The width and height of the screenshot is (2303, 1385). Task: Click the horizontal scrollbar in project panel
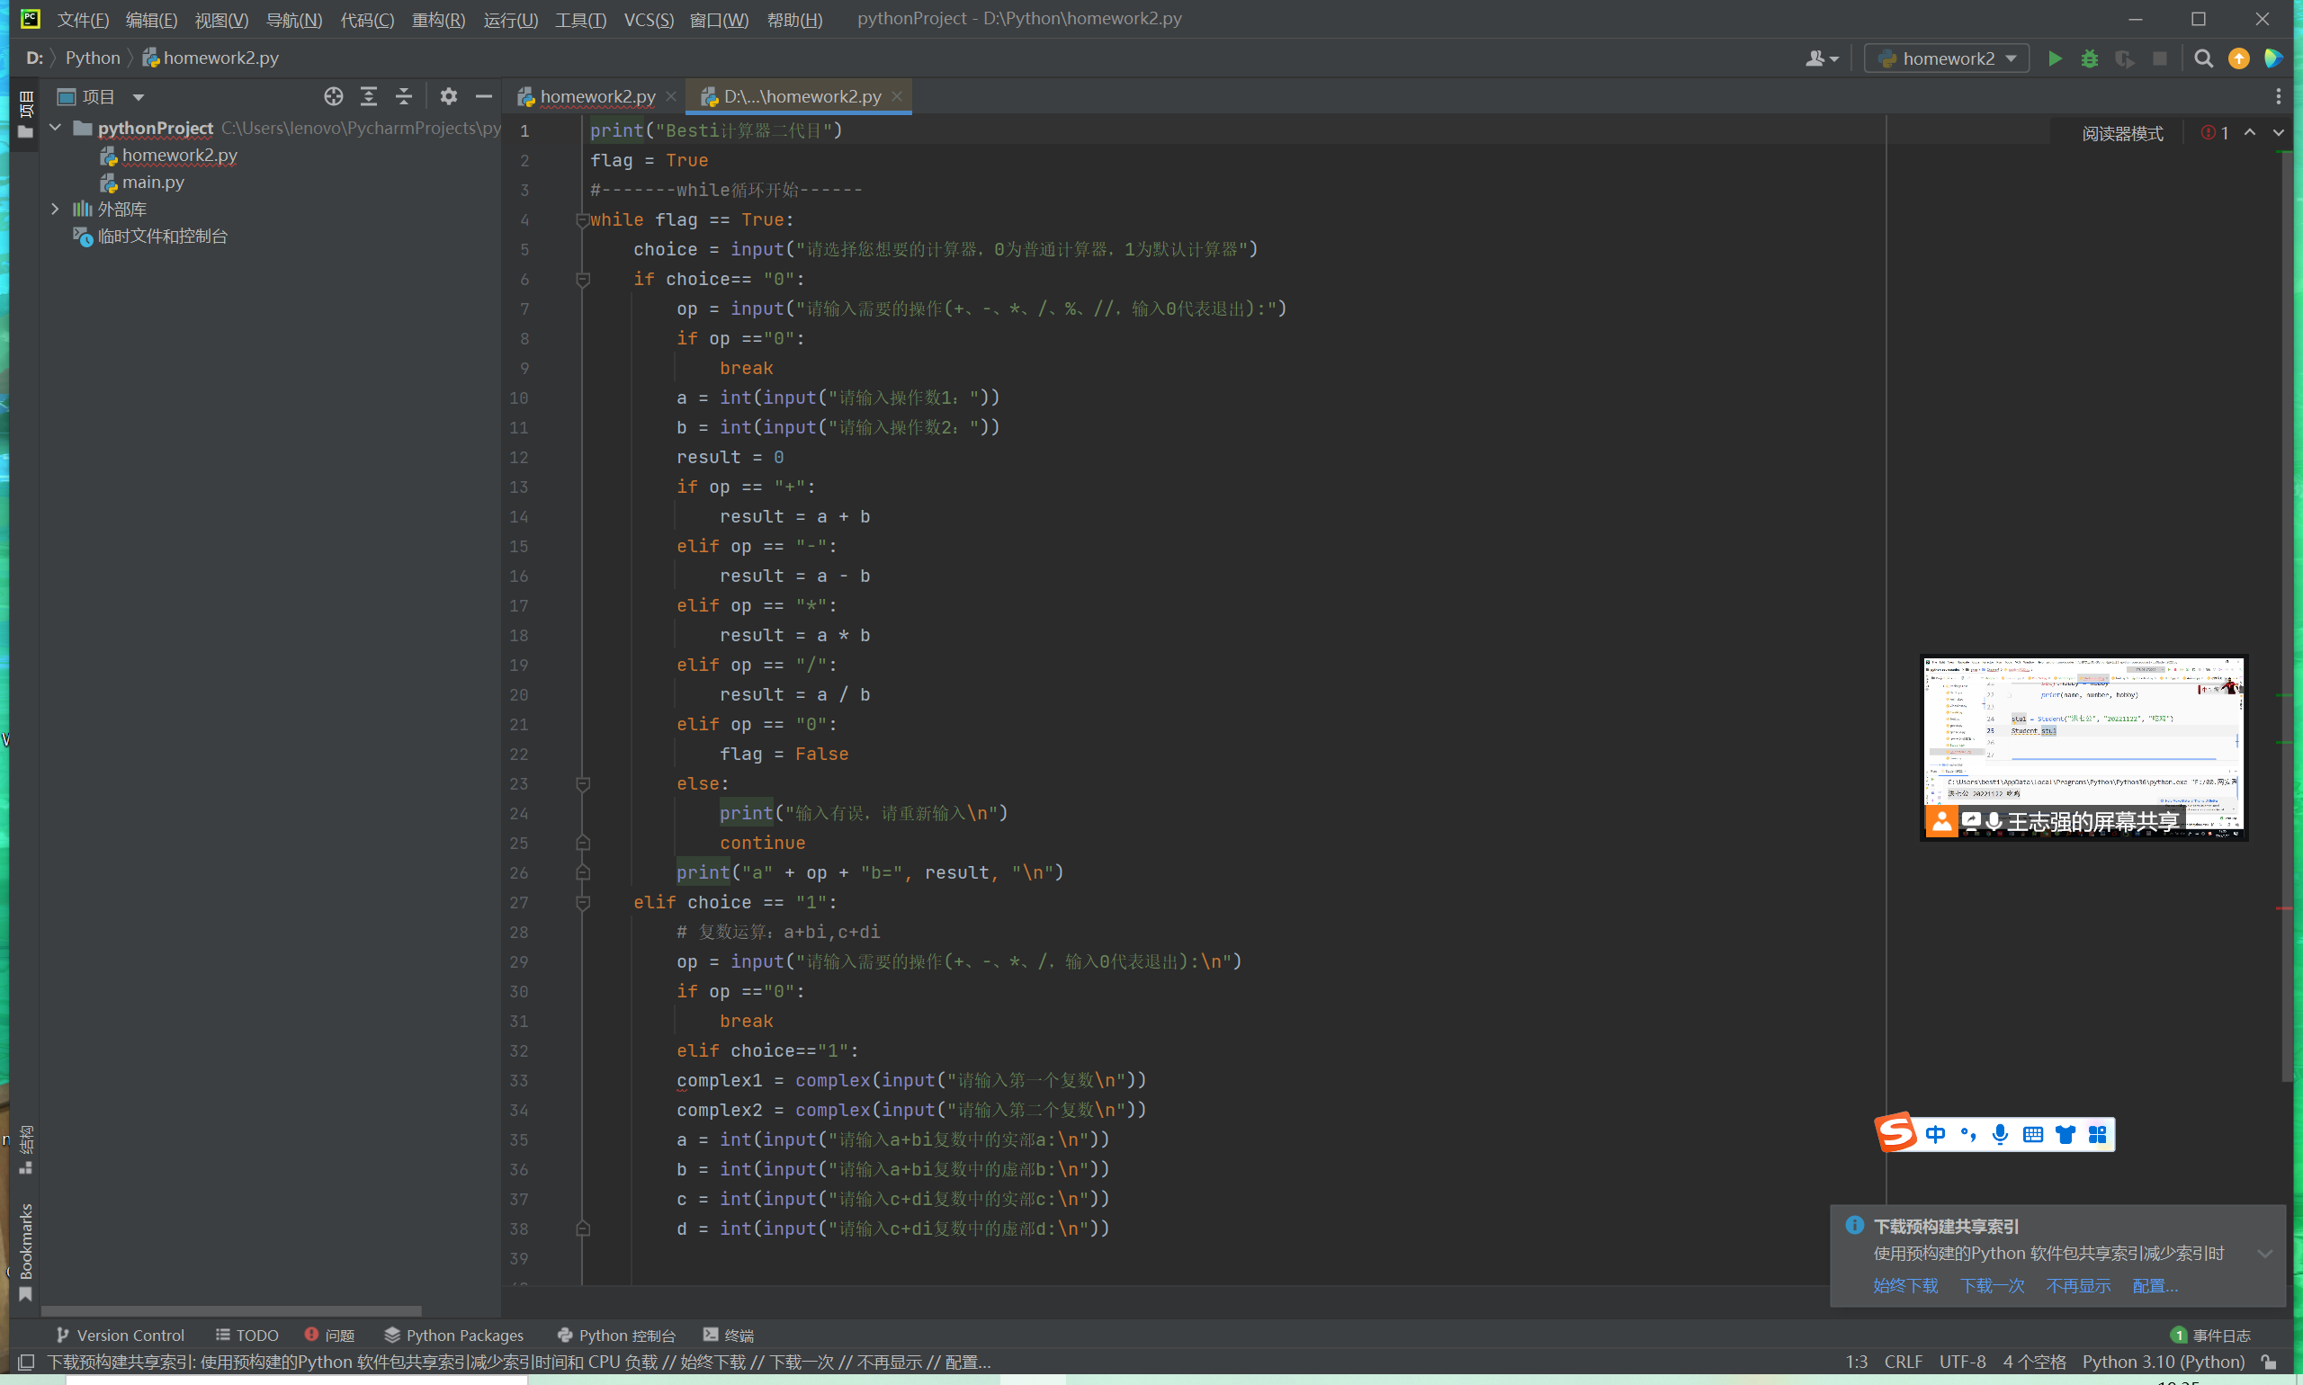pos(230,1310)
